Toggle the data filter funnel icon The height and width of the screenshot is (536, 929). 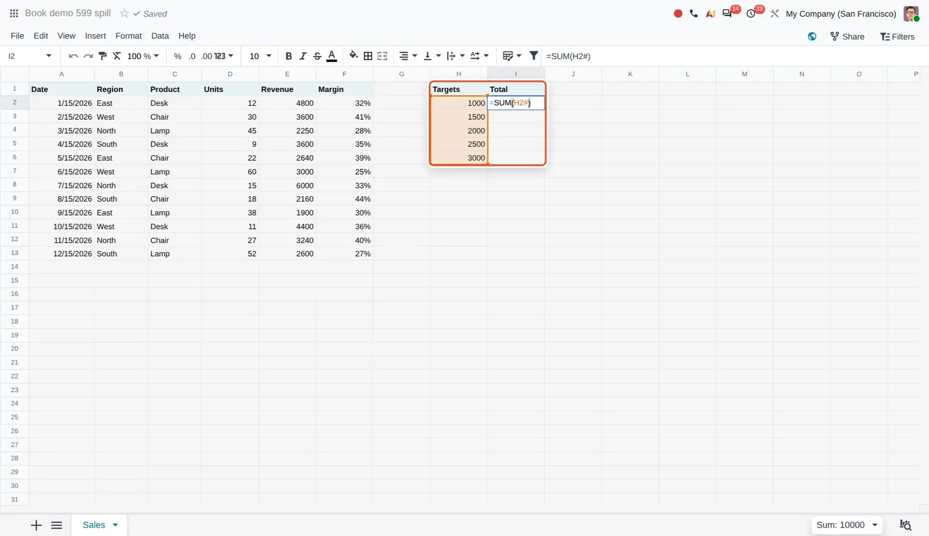tap(534, 56)
